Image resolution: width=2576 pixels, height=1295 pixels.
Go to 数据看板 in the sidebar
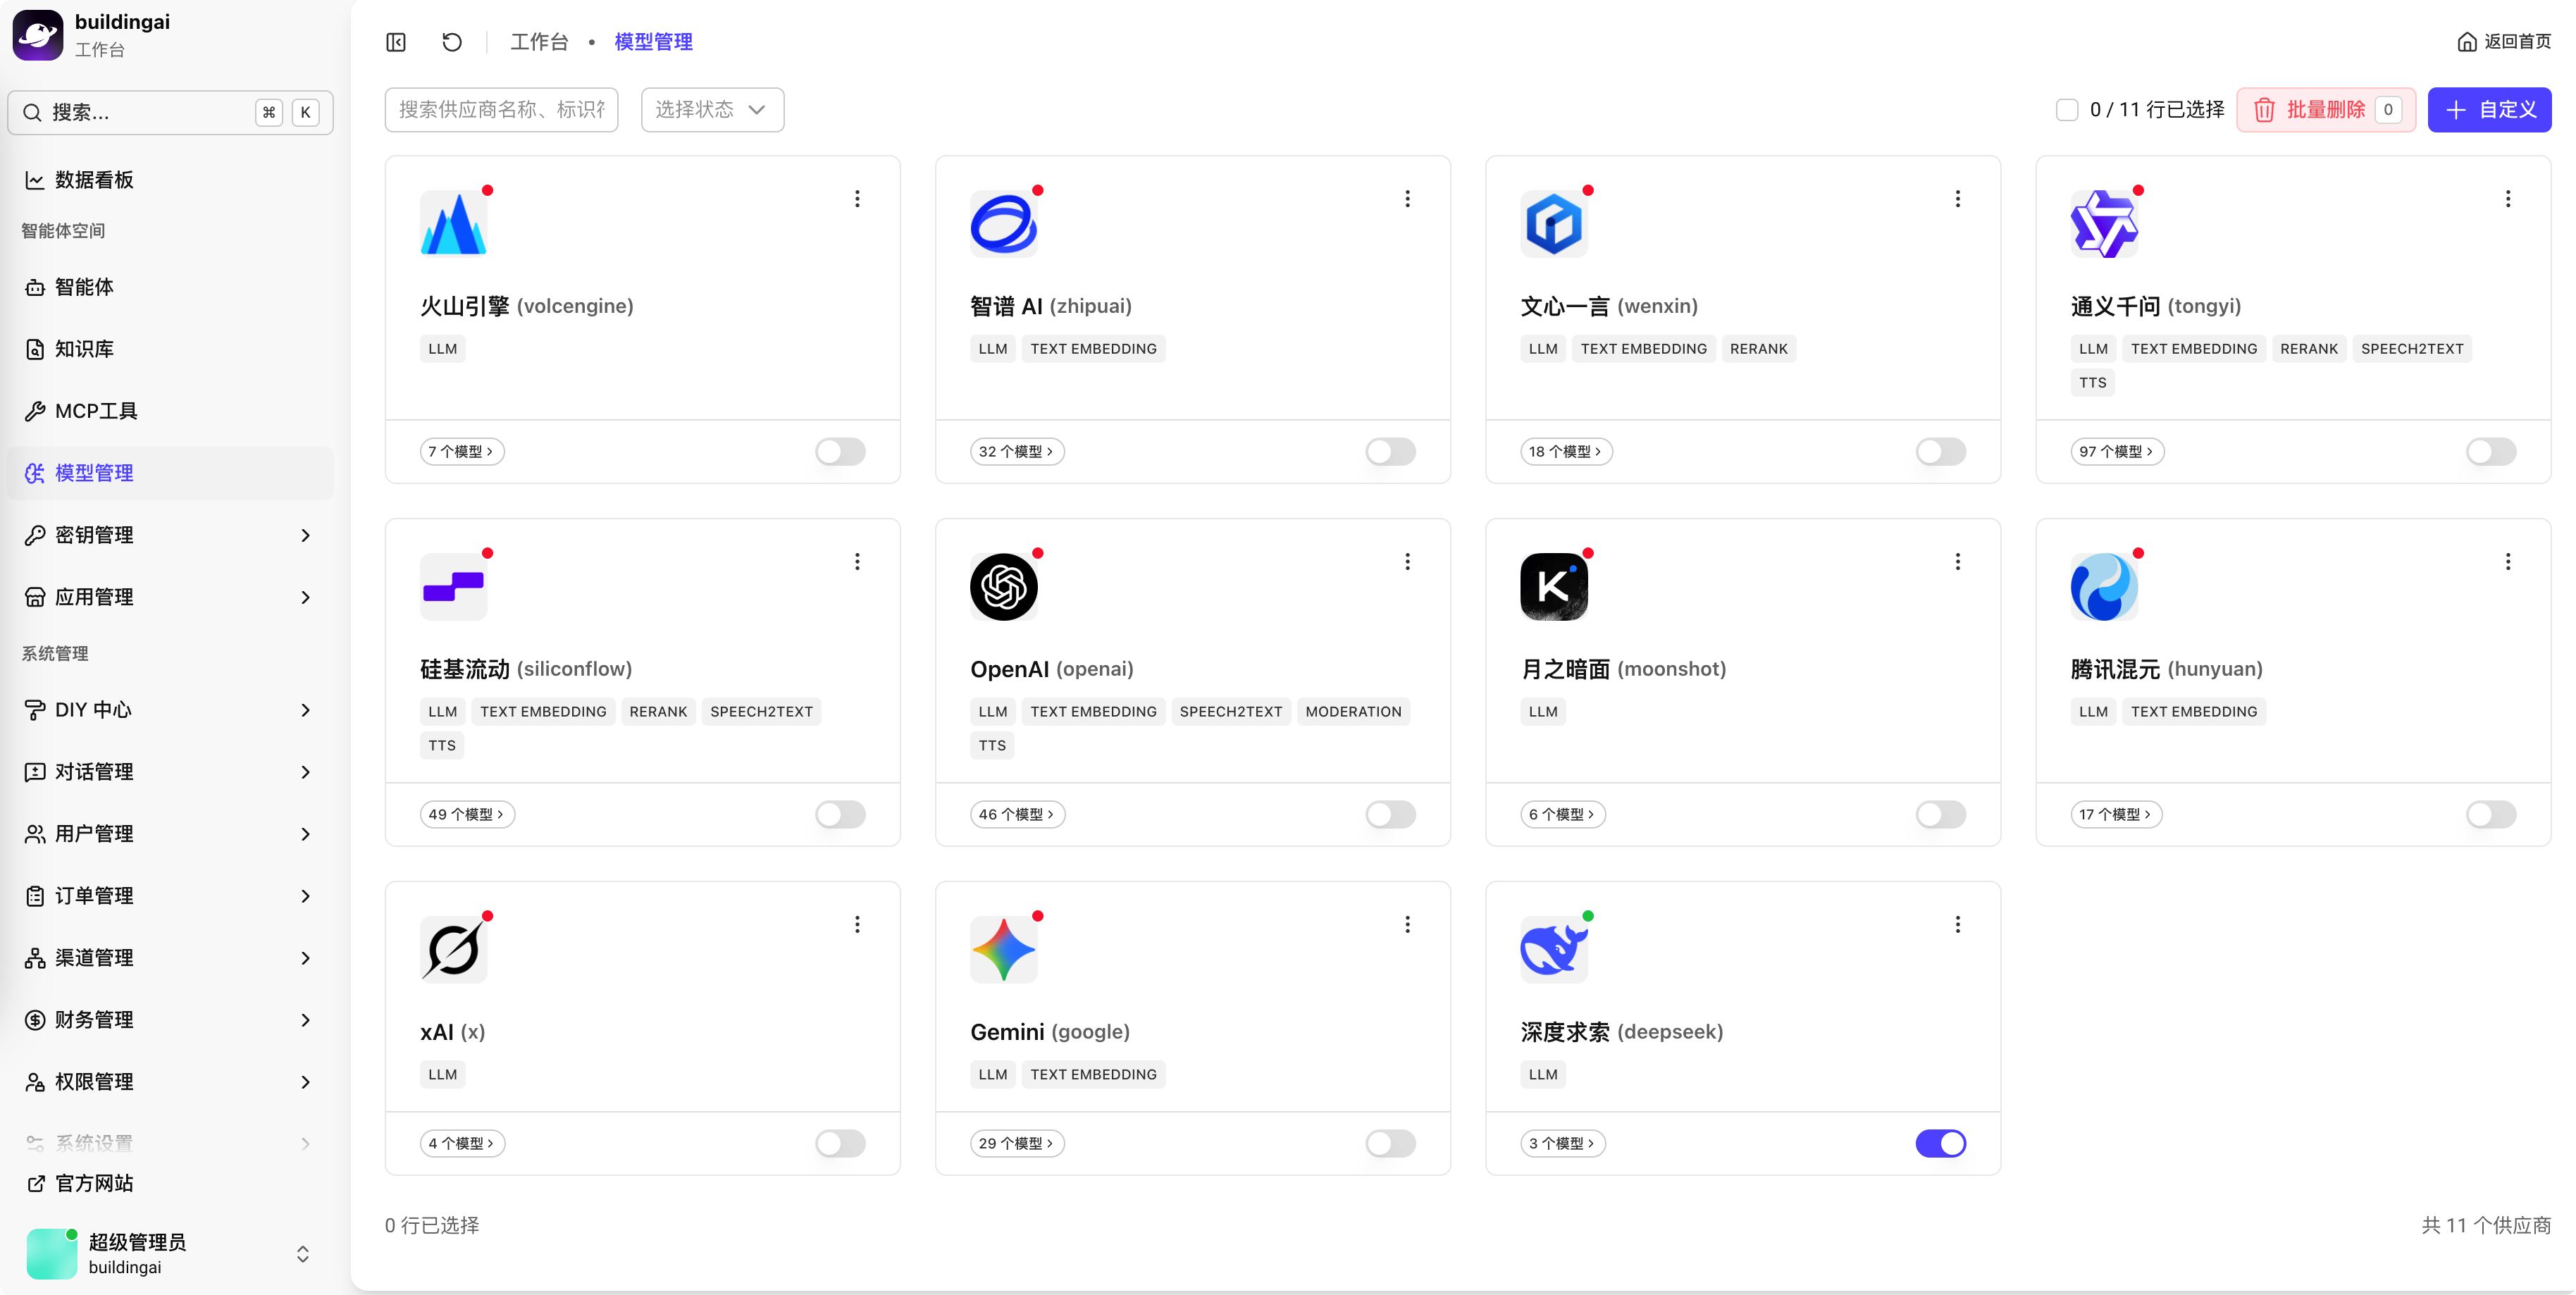[x=170, y=180]
